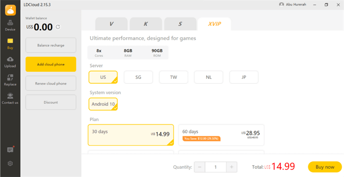Viewport: 344px width, 177px height.
Task: Close the LDCloud window
Action: pos(338,5)
